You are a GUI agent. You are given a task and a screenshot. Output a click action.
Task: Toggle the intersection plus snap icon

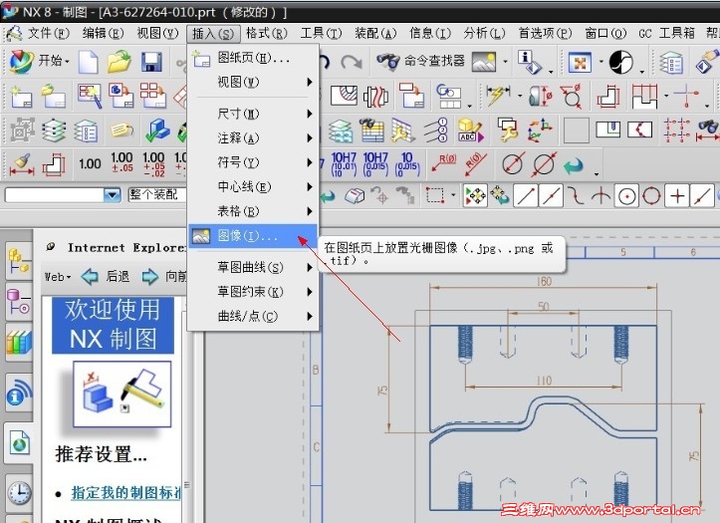click(676, 196)
